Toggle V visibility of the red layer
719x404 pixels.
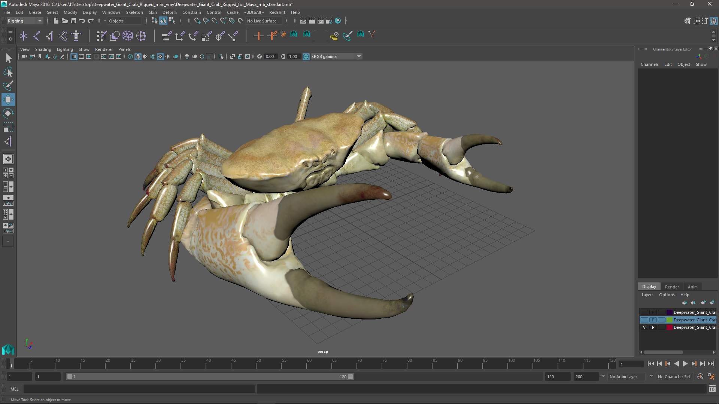click(x=644, y=327)
